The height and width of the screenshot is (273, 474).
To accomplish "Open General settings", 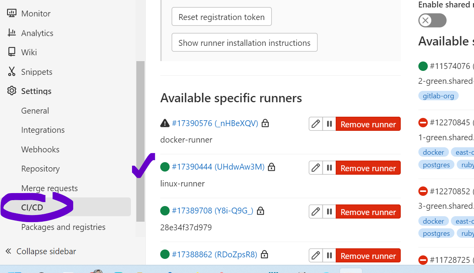I will click(35, 110).
